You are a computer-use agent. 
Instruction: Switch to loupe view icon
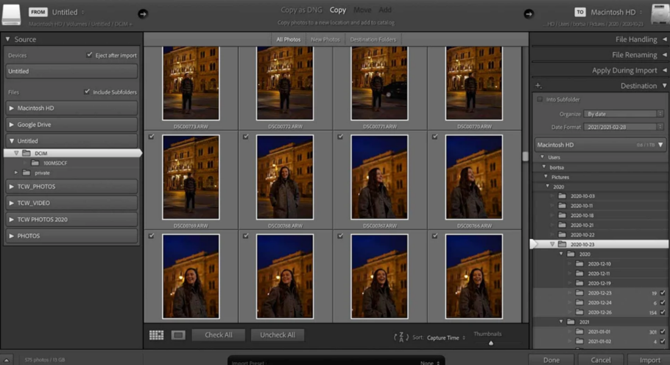(178, 335)
